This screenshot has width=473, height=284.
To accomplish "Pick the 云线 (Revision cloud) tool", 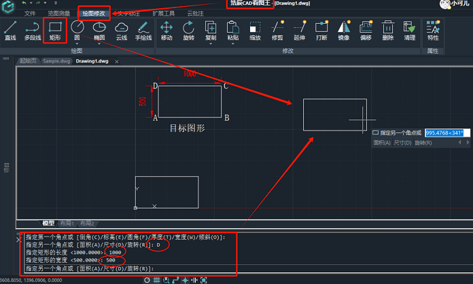I will 122,31.
